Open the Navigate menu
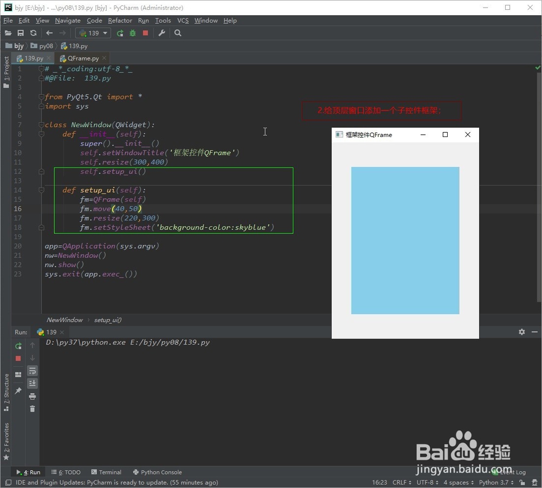The width and height of the screenshot is (542, 488). 68,21
